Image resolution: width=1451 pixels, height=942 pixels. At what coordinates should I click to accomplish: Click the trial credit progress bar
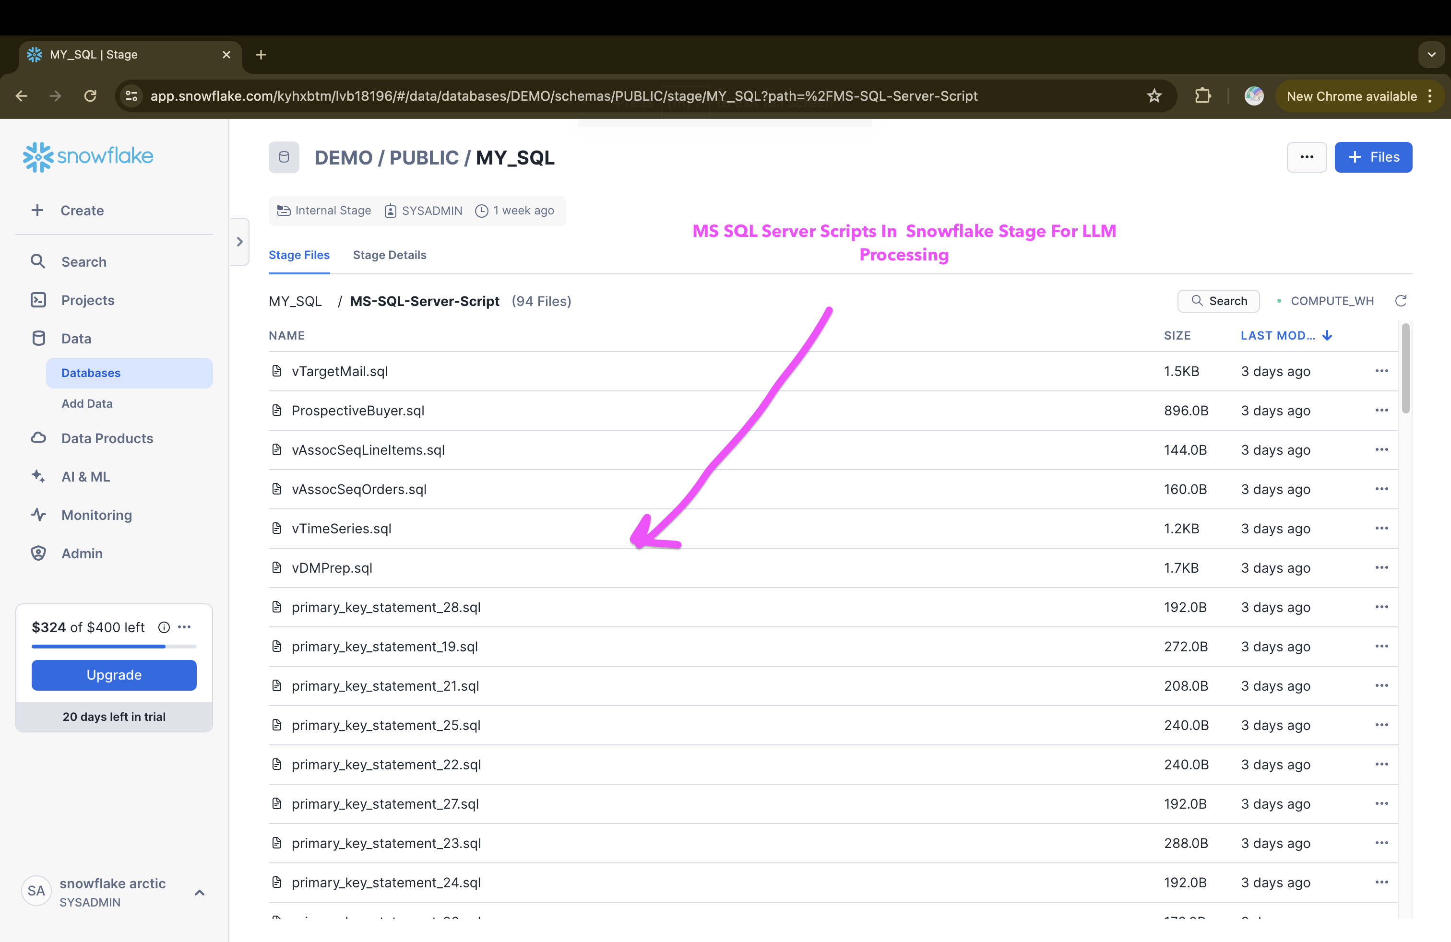click(x=114, y=647)
